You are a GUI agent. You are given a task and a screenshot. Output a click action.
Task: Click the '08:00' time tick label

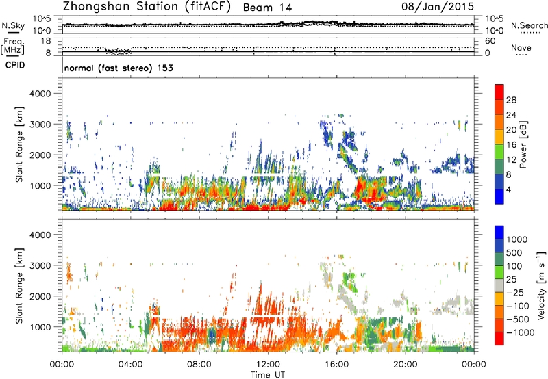[199, 365]
